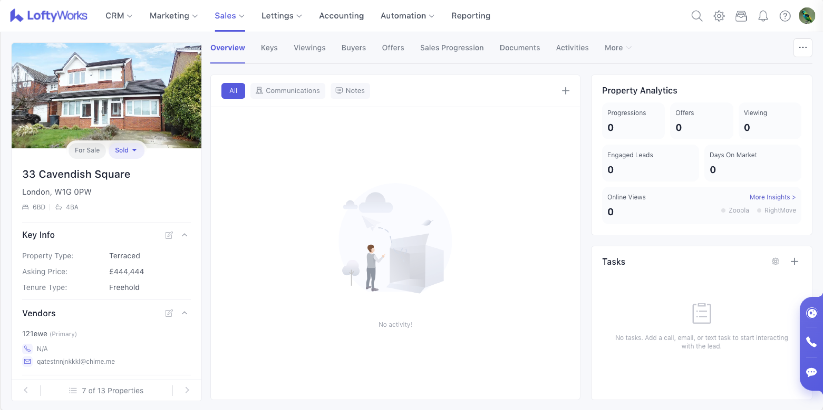The height and width of the screenshot is (410, 823).
Task: Open the search magnifier icon
Action: (696, 16)
